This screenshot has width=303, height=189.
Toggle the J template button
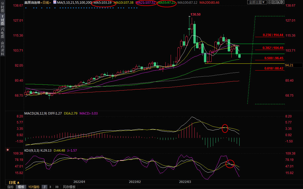click(44, 187)
